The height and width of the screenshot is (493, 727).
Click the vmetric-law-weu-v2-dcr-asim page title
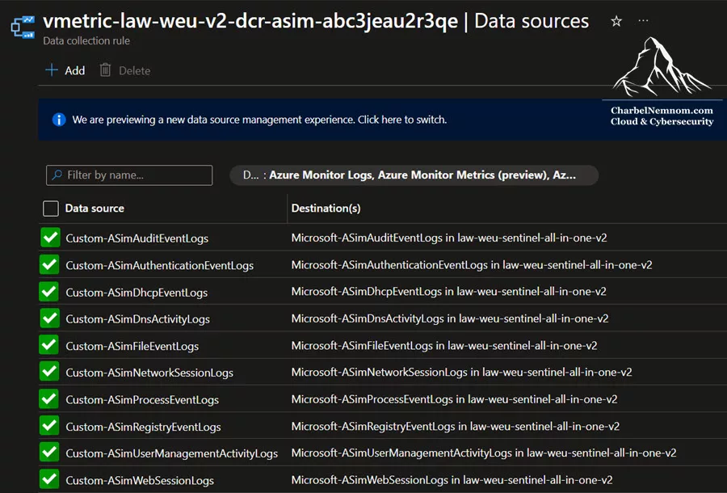(250, 21)
